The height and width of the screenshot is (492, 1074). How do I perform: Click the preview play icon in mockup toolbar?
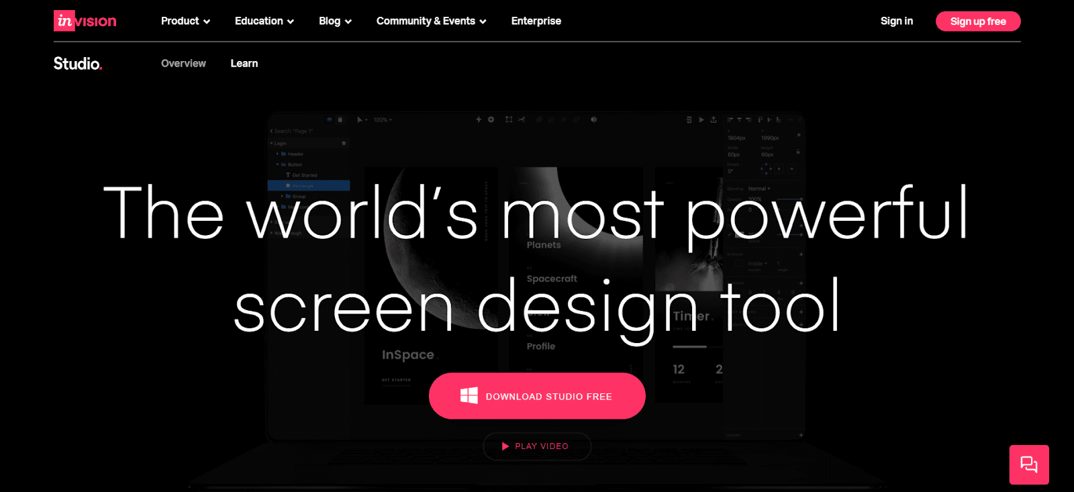[701, 119]
